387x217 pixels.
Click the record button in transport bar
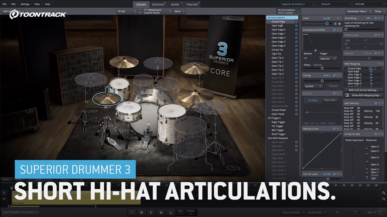coord(161,212)
